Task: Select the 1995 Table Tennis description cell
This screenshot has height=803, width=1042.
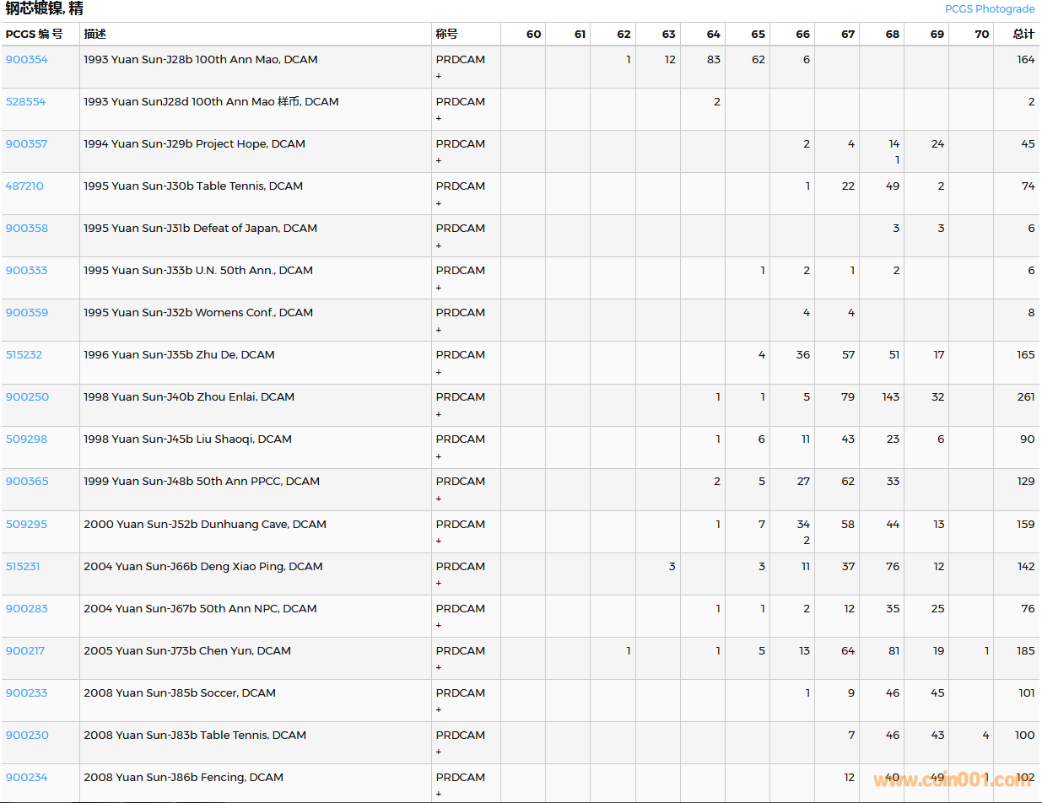Action: (193, 186)
